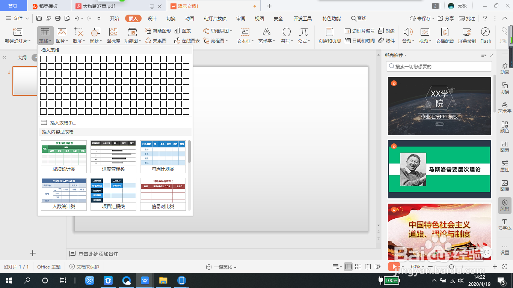Toggle the normal view mode button
Screen dimensions: 513x288
pos(349,267)
